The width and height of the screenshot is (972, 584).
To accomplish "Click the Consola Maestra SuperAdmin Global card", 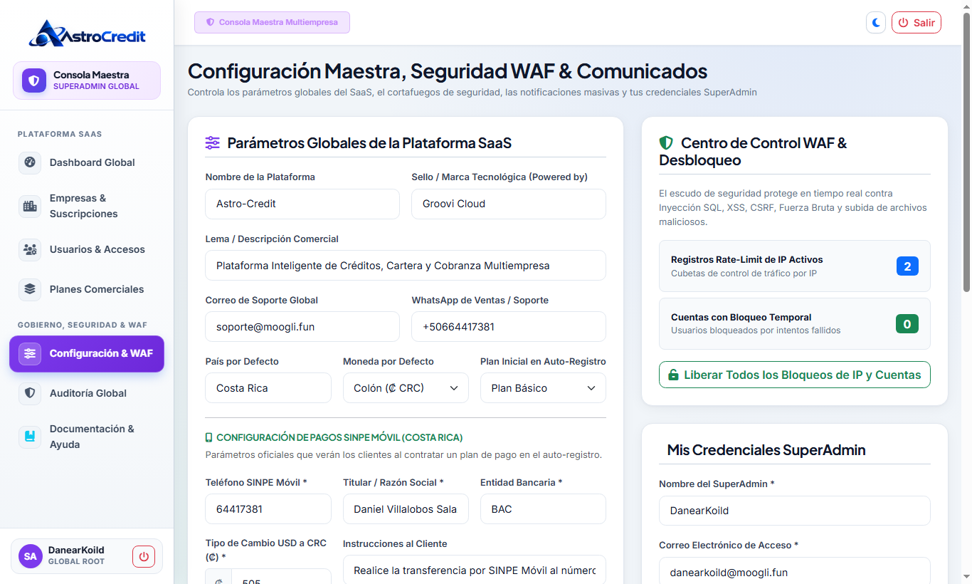I will [87, 80].
